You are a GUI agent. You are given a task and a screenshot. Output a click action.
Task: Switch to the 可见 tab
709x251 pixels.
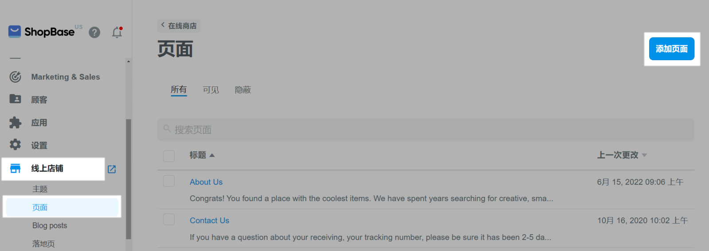[211, 90]
